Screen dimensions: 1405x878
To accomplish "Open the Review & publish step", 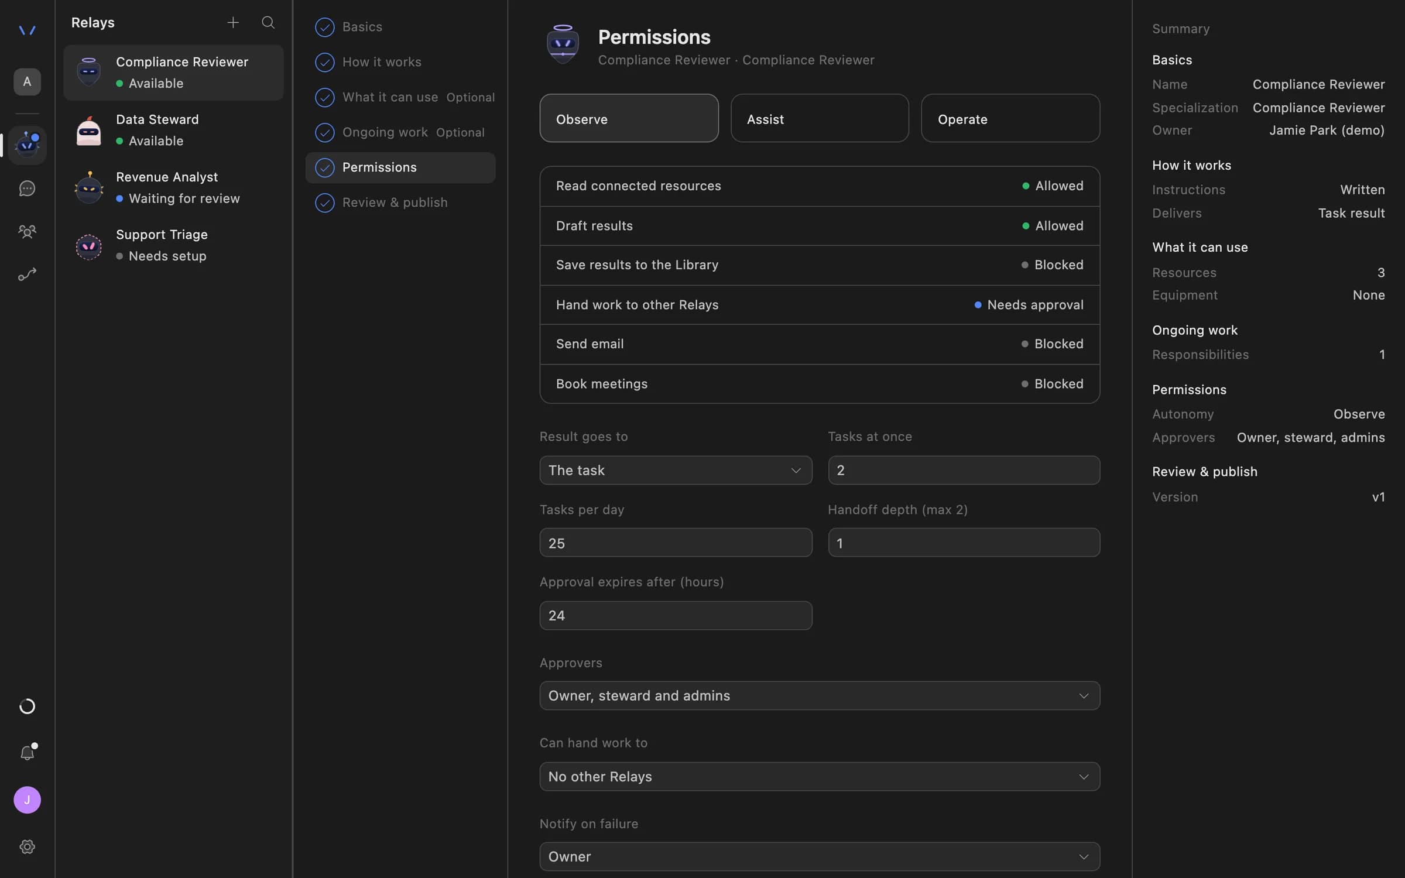I will tap(400, 203).
